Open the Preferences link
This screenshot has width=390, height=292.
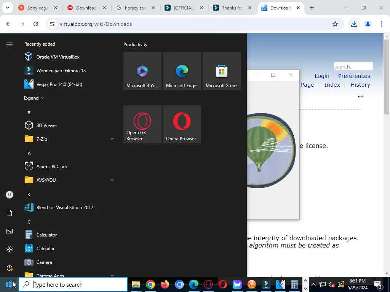pyautogui.click(x=354, y=76)
